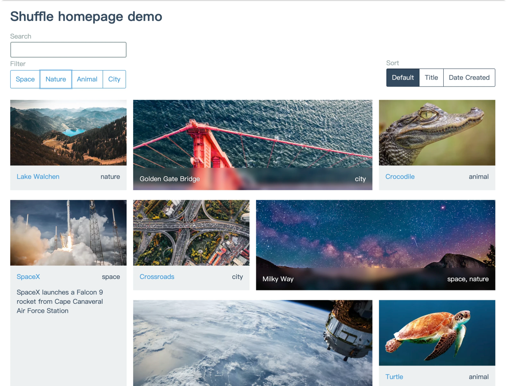Viewport: 507px width, 386px height.
Task: Open the Crocodile title link
Action: [400, 177]
